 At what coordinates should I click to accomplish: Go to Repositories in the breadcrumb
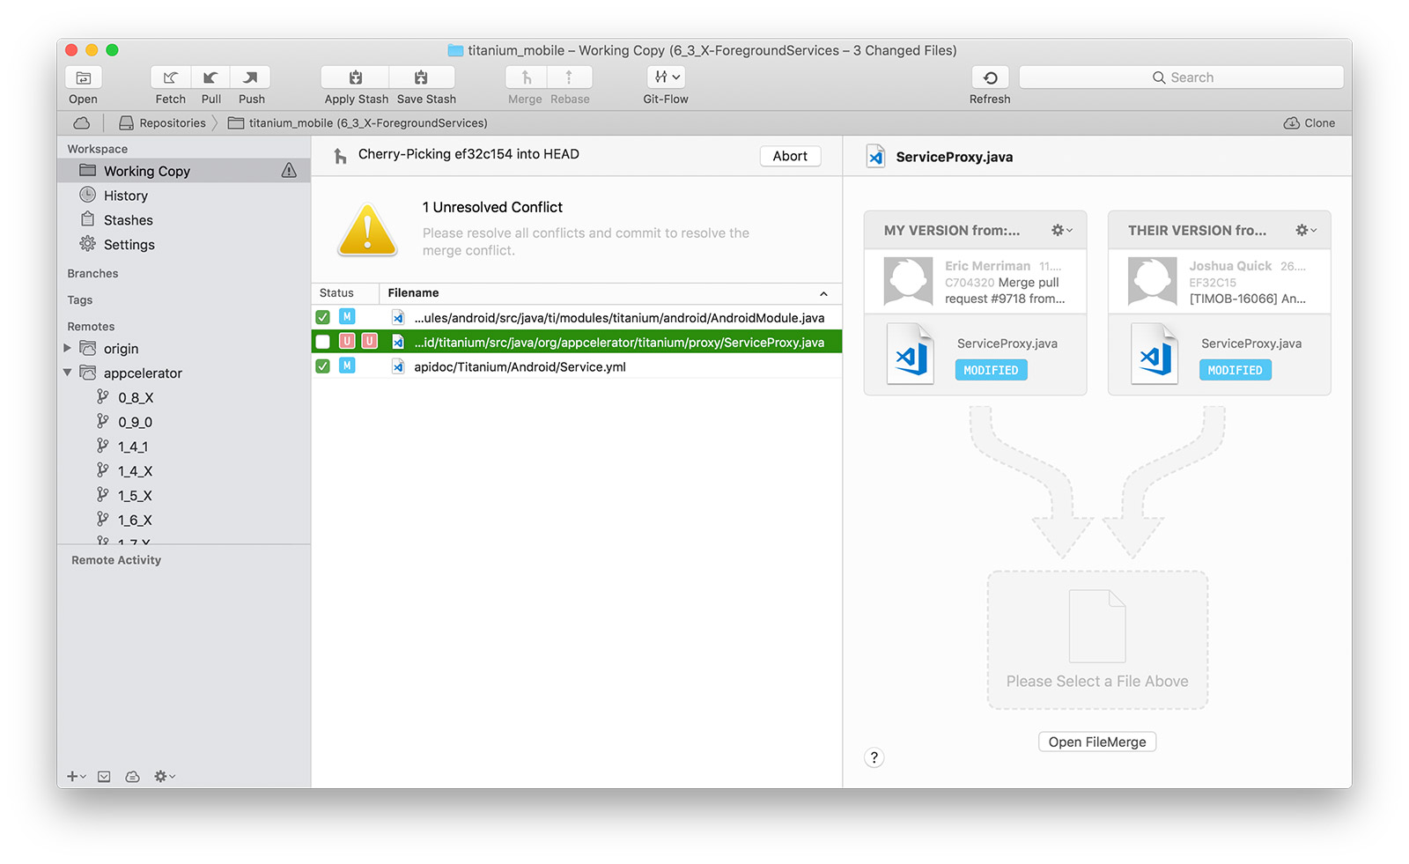click(163, 123)
